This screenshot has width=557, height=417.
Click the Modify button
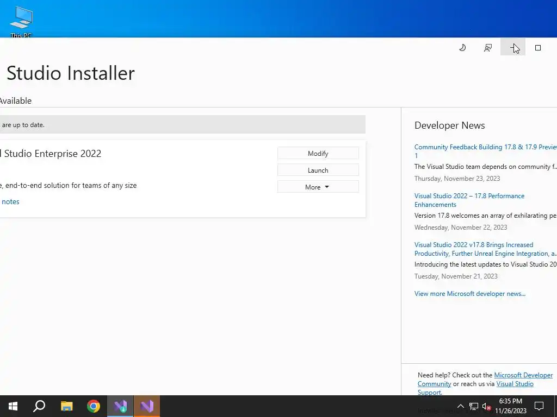[318, 153]
